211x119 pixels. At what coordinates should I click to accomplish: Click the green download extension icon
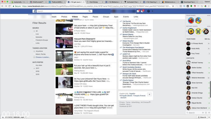[x=191, y=6]
